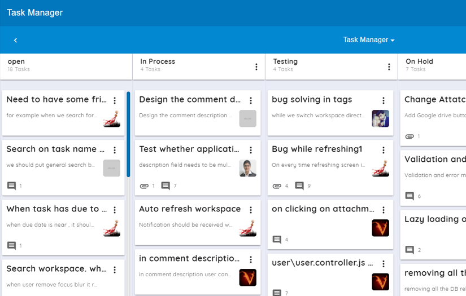Image resolution: width=466 pixels, height=296 pixels.
Task: Open options for 'Search workspace. wh...' card
Action: [x=115, y=270]
